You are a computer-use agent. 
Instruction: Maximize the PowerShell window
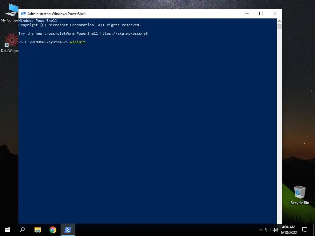point(261,14)
